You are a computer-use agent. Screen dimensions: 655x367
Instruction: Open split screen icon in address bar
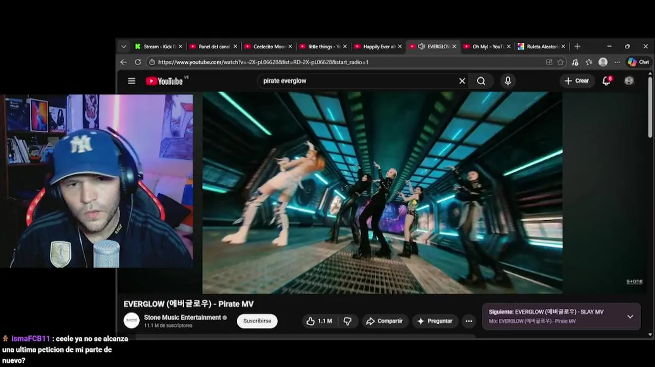pos(549,62)
